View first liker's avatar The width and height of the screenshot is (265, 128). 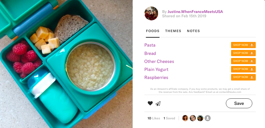(185, 118)
